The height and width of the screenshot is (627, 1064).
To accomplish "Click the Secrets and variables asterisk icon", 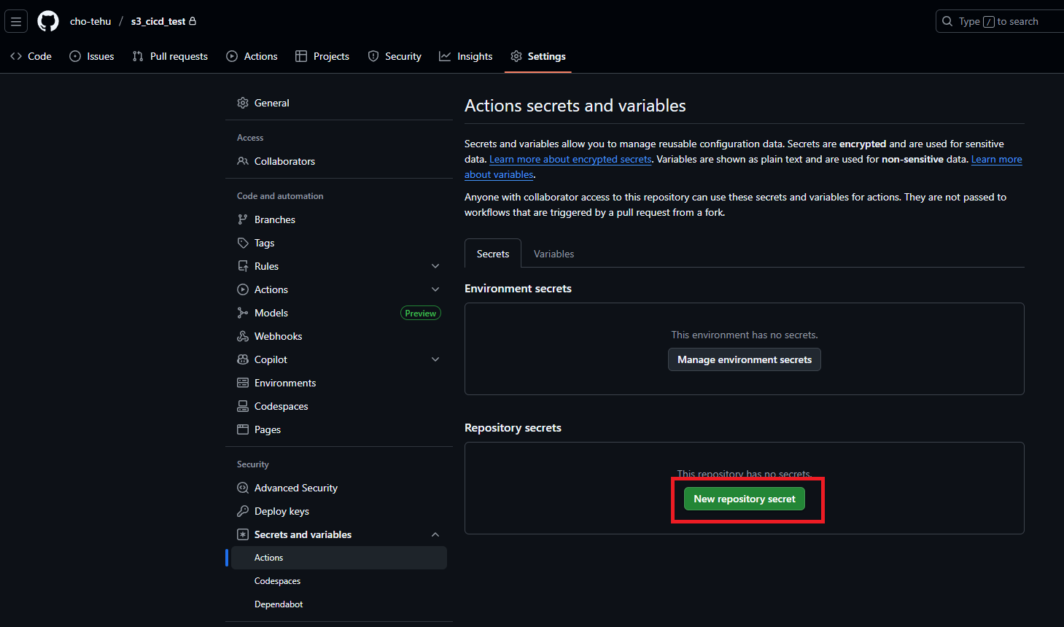I will click(243, 534).
